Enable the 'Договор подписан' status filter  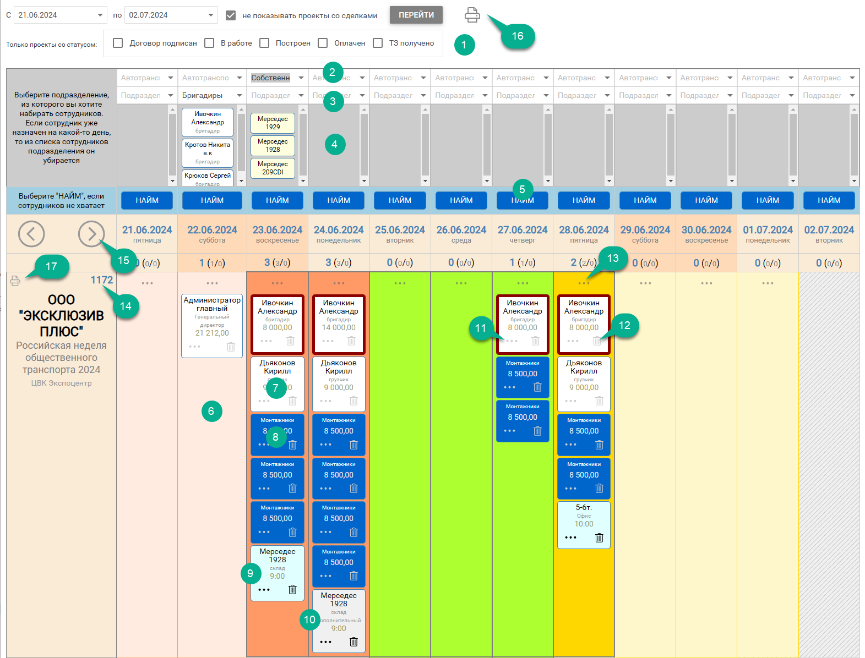(x=118, y=43)
